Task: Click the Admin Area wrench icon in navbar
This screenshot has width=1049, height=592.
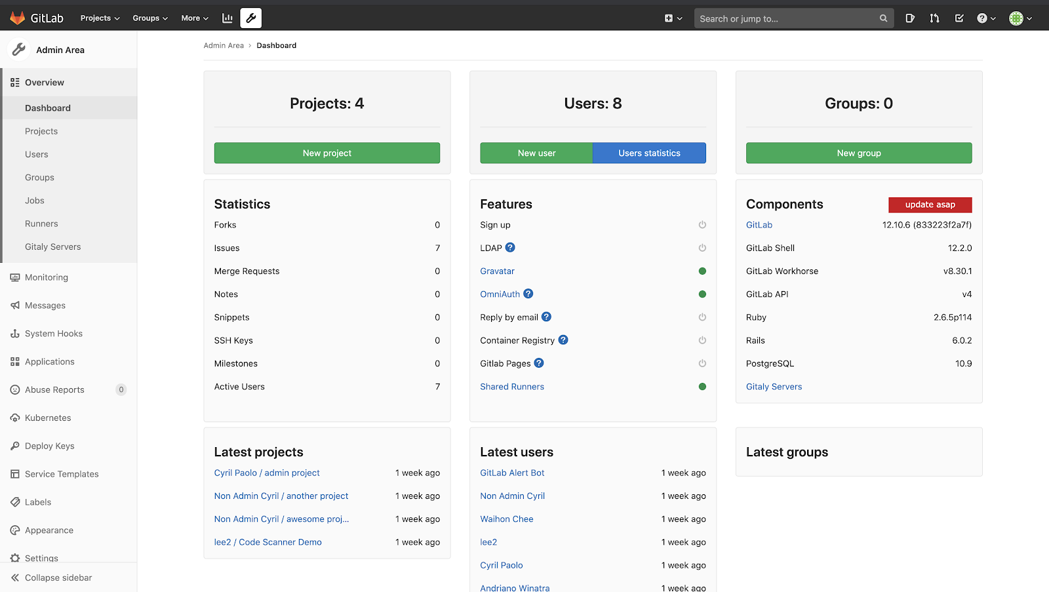Action: coord(251,18)
